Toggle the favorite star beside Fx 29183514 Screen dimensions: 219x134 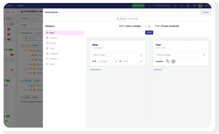[x=18, y=12]
